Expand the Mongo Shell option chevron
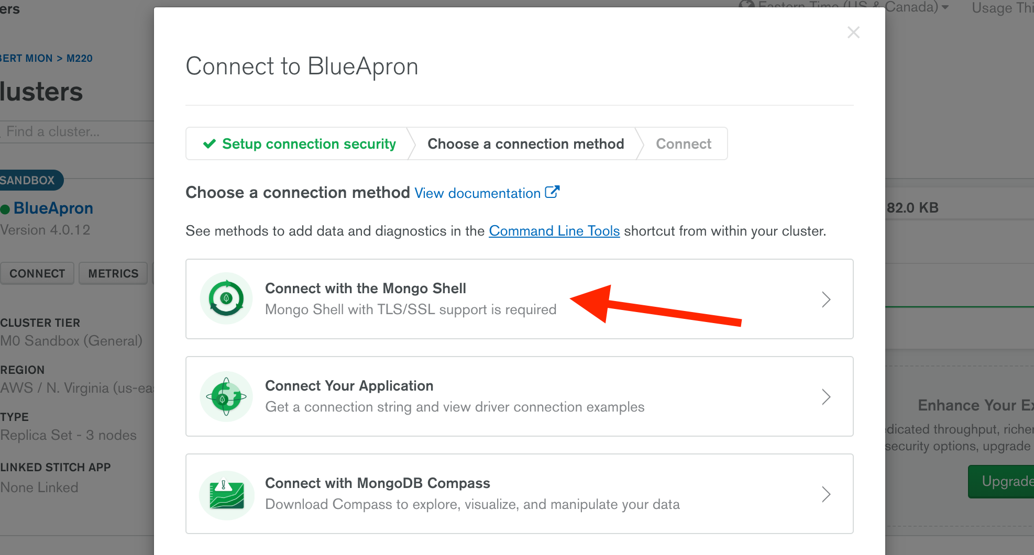 [826, 299]
